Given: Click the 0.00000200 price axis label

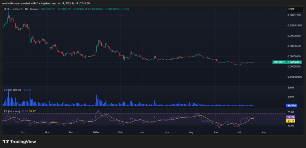Looking at the screenshot, I should click(x=294, y=67).
